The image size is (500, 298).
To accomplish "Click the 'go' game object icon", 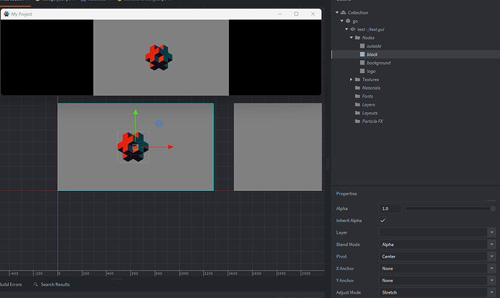I will (347, 21).
